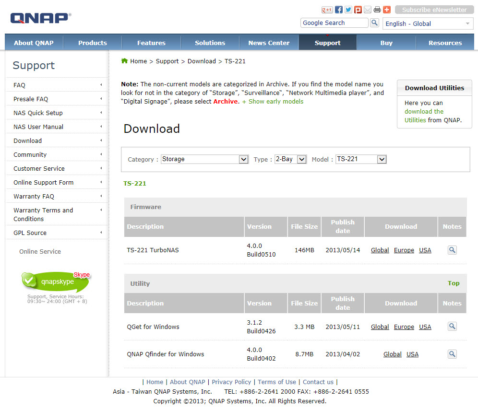The height and width of the screenshot is (410, 478).
Task: Click footer Home link
Action: pos(155,382)
